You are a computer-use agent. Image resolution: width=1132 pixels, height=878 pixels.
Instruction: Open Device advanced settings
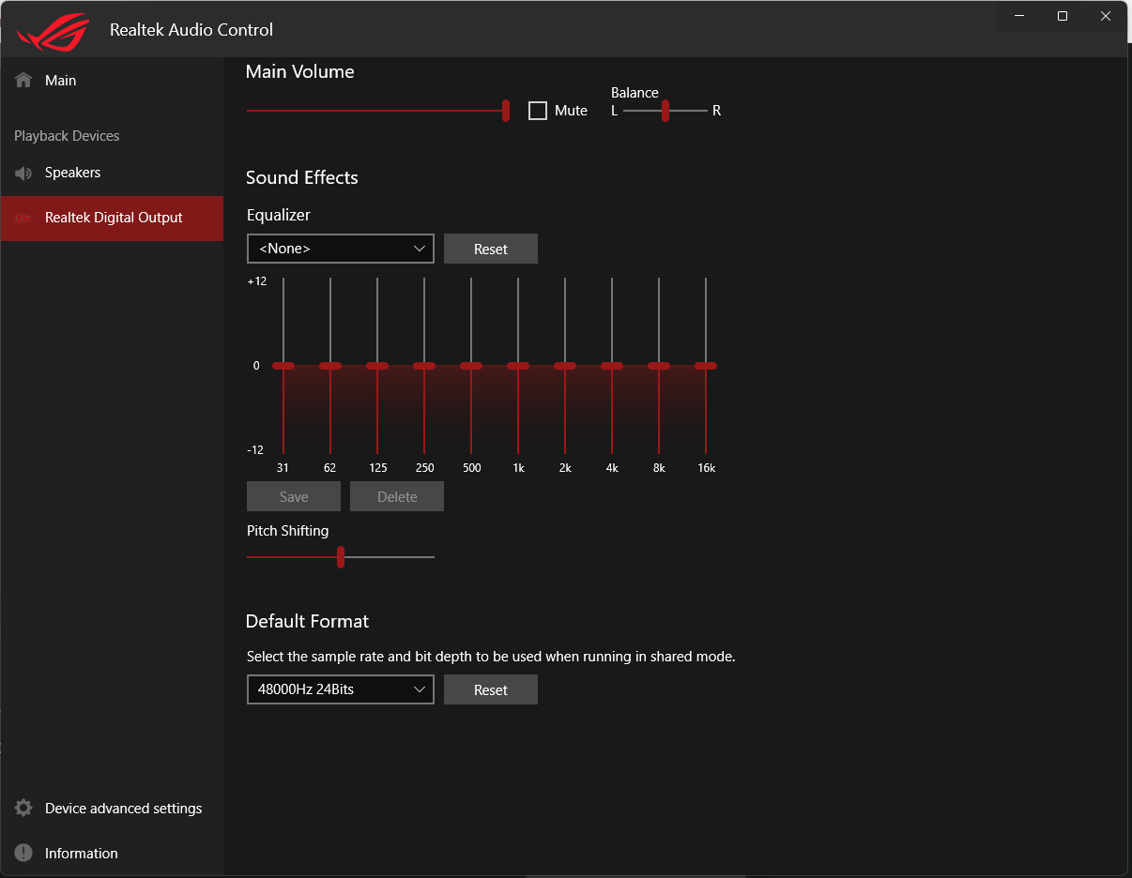[112, 809]
